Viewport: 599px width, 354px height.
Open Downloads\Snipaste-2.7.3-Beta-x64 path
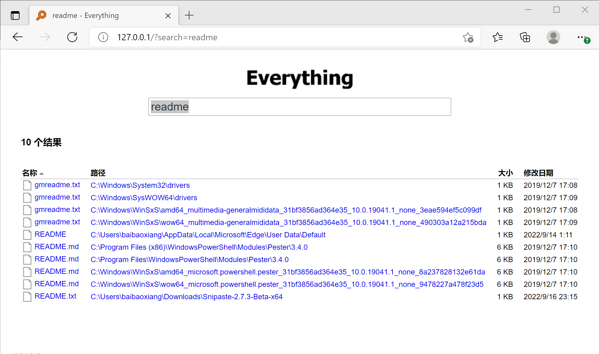click(187, 297)
